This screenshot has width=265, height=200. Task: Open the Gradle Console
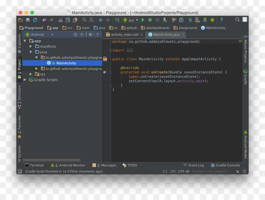tap(226, 165)
